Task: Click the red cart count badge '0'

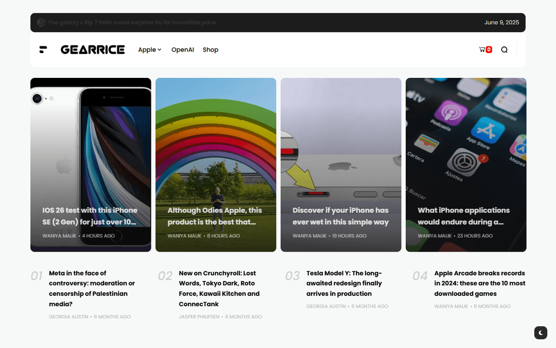Action: coord(489,49)
